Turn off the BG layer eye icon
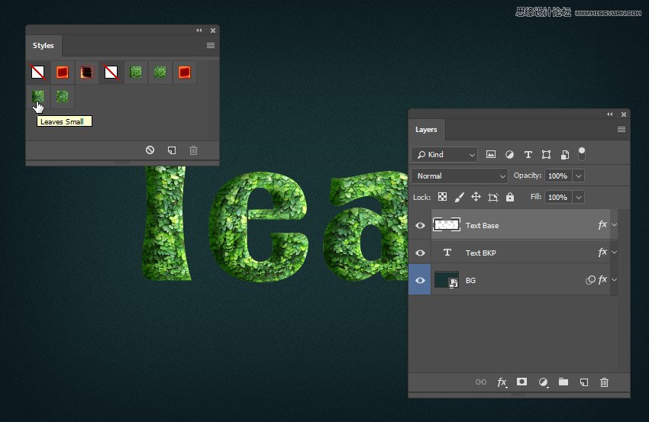Screen dimensions: 649x422 point(420,280)
